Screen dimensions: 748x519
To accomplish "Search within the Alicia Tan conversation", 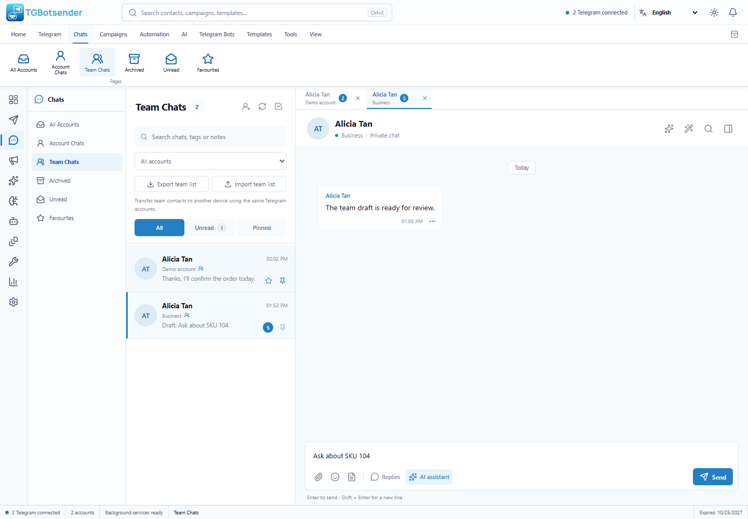I will pos(709,129).
